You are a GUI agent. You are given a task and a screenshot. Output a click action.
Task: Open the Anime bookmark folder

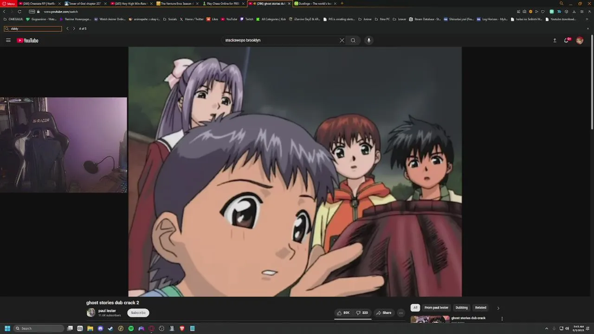[x=365, y=19]
